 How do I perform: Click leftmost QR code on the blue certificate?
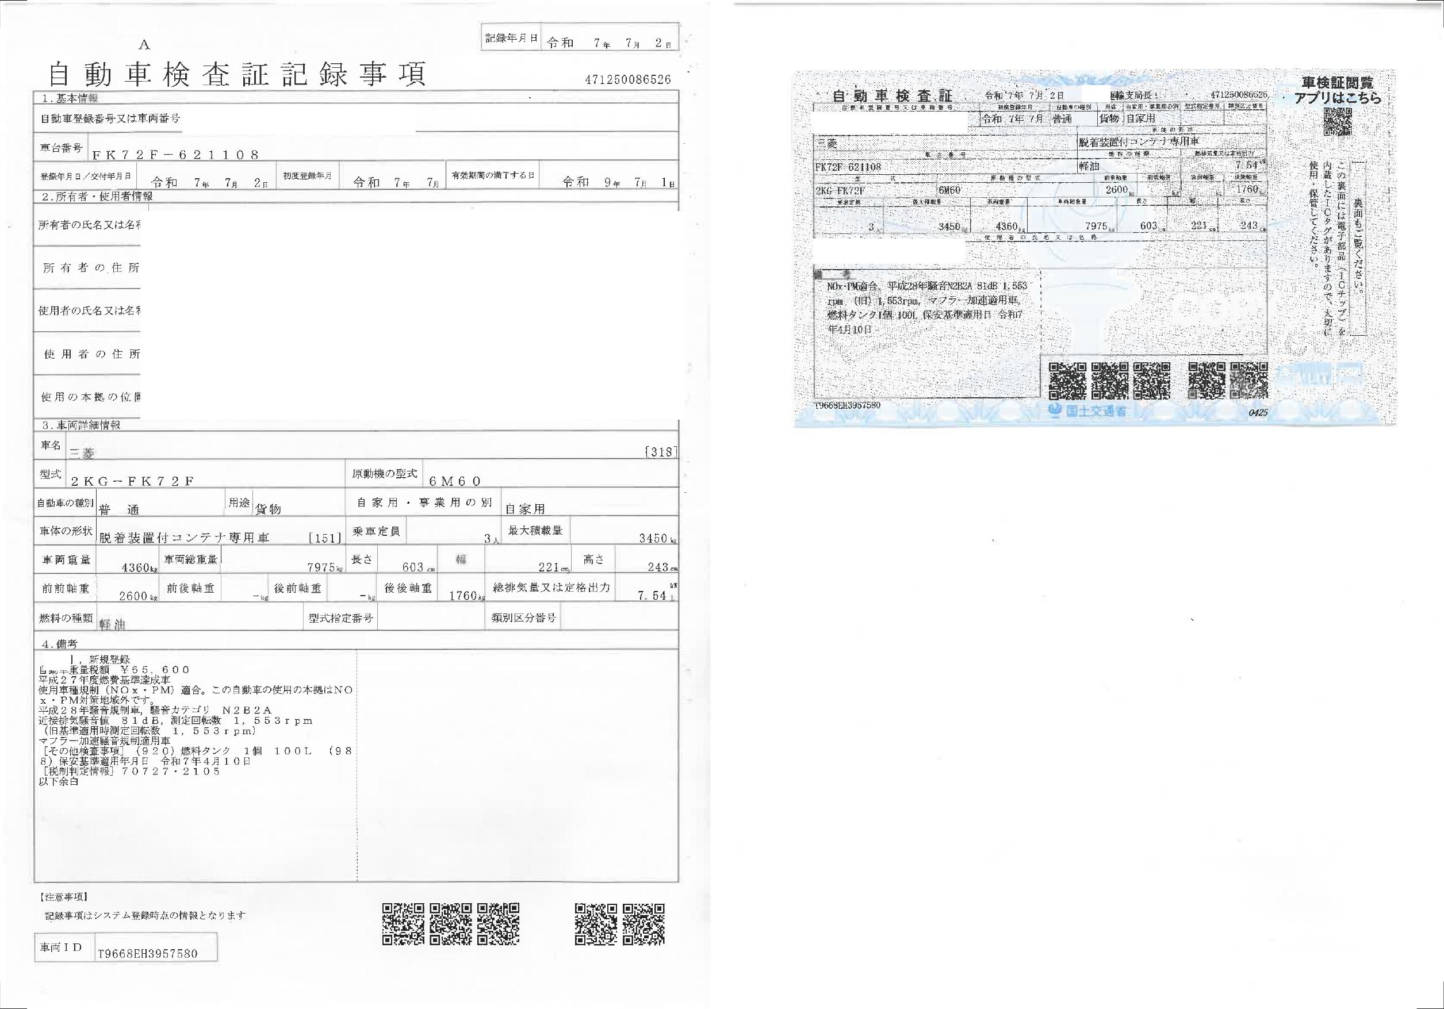(1067, 381)
